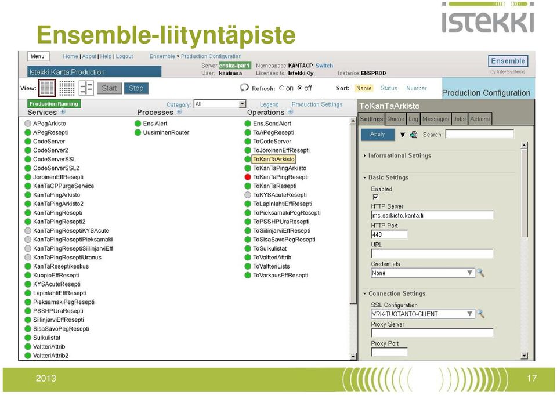Open the Credentials dropdown
The height and width of the screenshot is (395, 557).
pyautogui.click(x=423, y=273)
